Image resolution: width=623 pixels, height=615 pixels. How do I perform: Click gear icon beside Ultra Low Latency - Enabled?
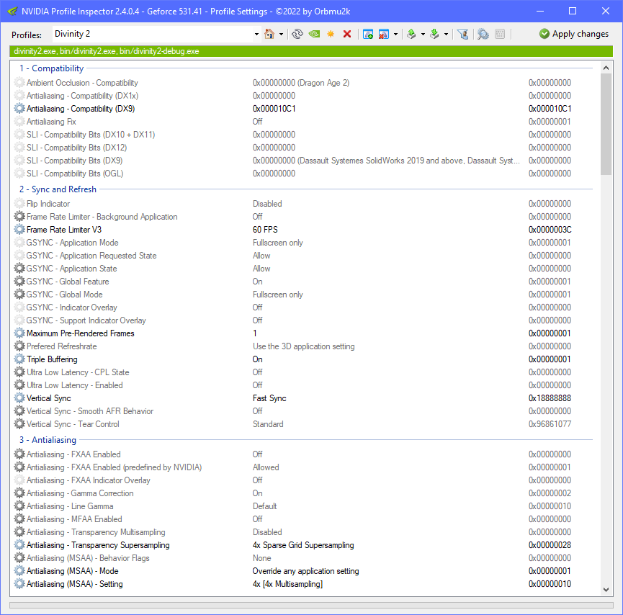(19, 385)
